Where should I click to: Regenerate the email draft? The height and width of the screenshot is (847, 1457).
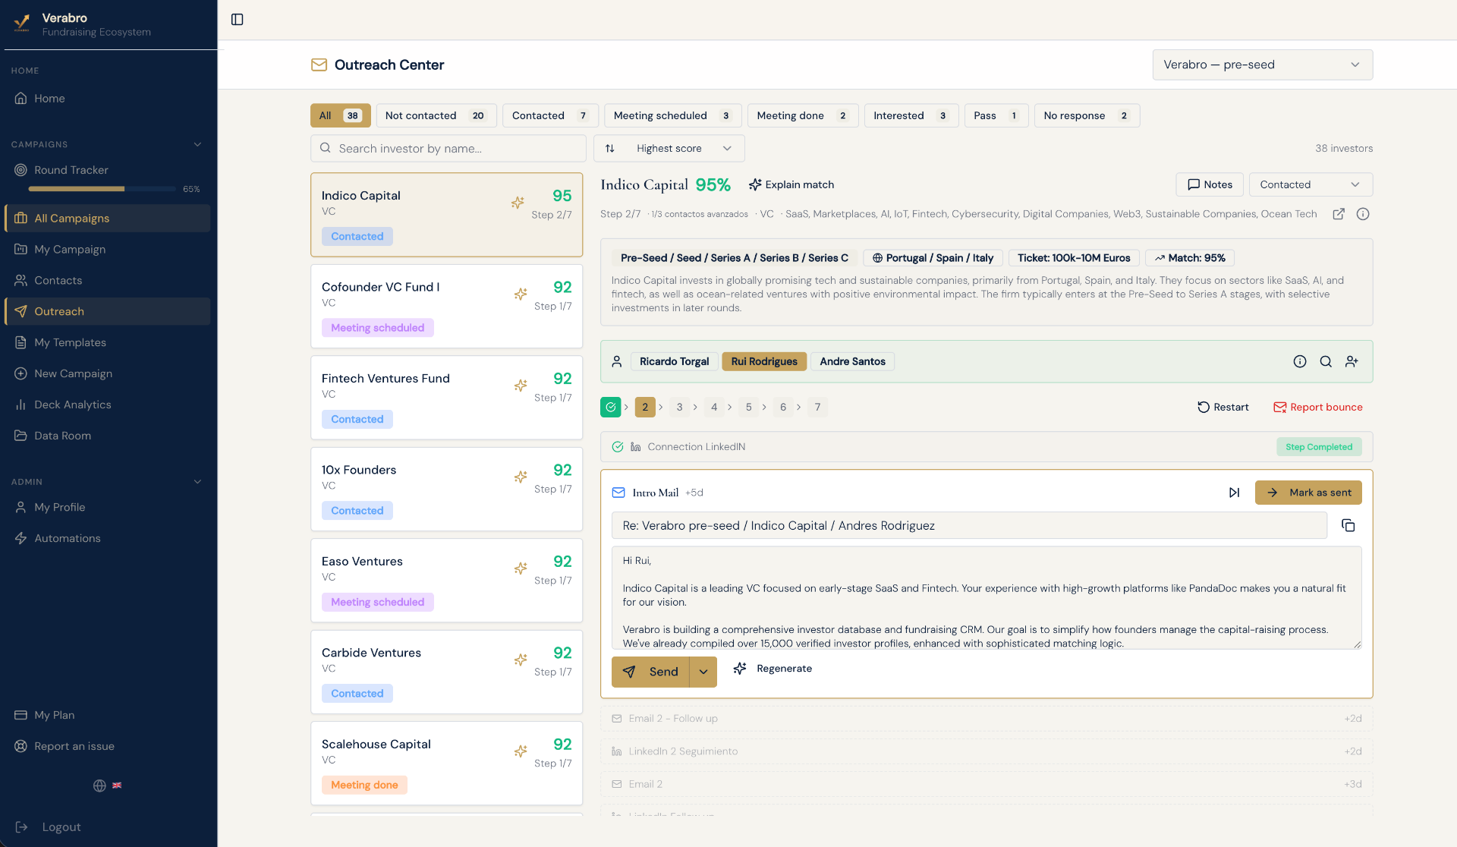(773, 669)
